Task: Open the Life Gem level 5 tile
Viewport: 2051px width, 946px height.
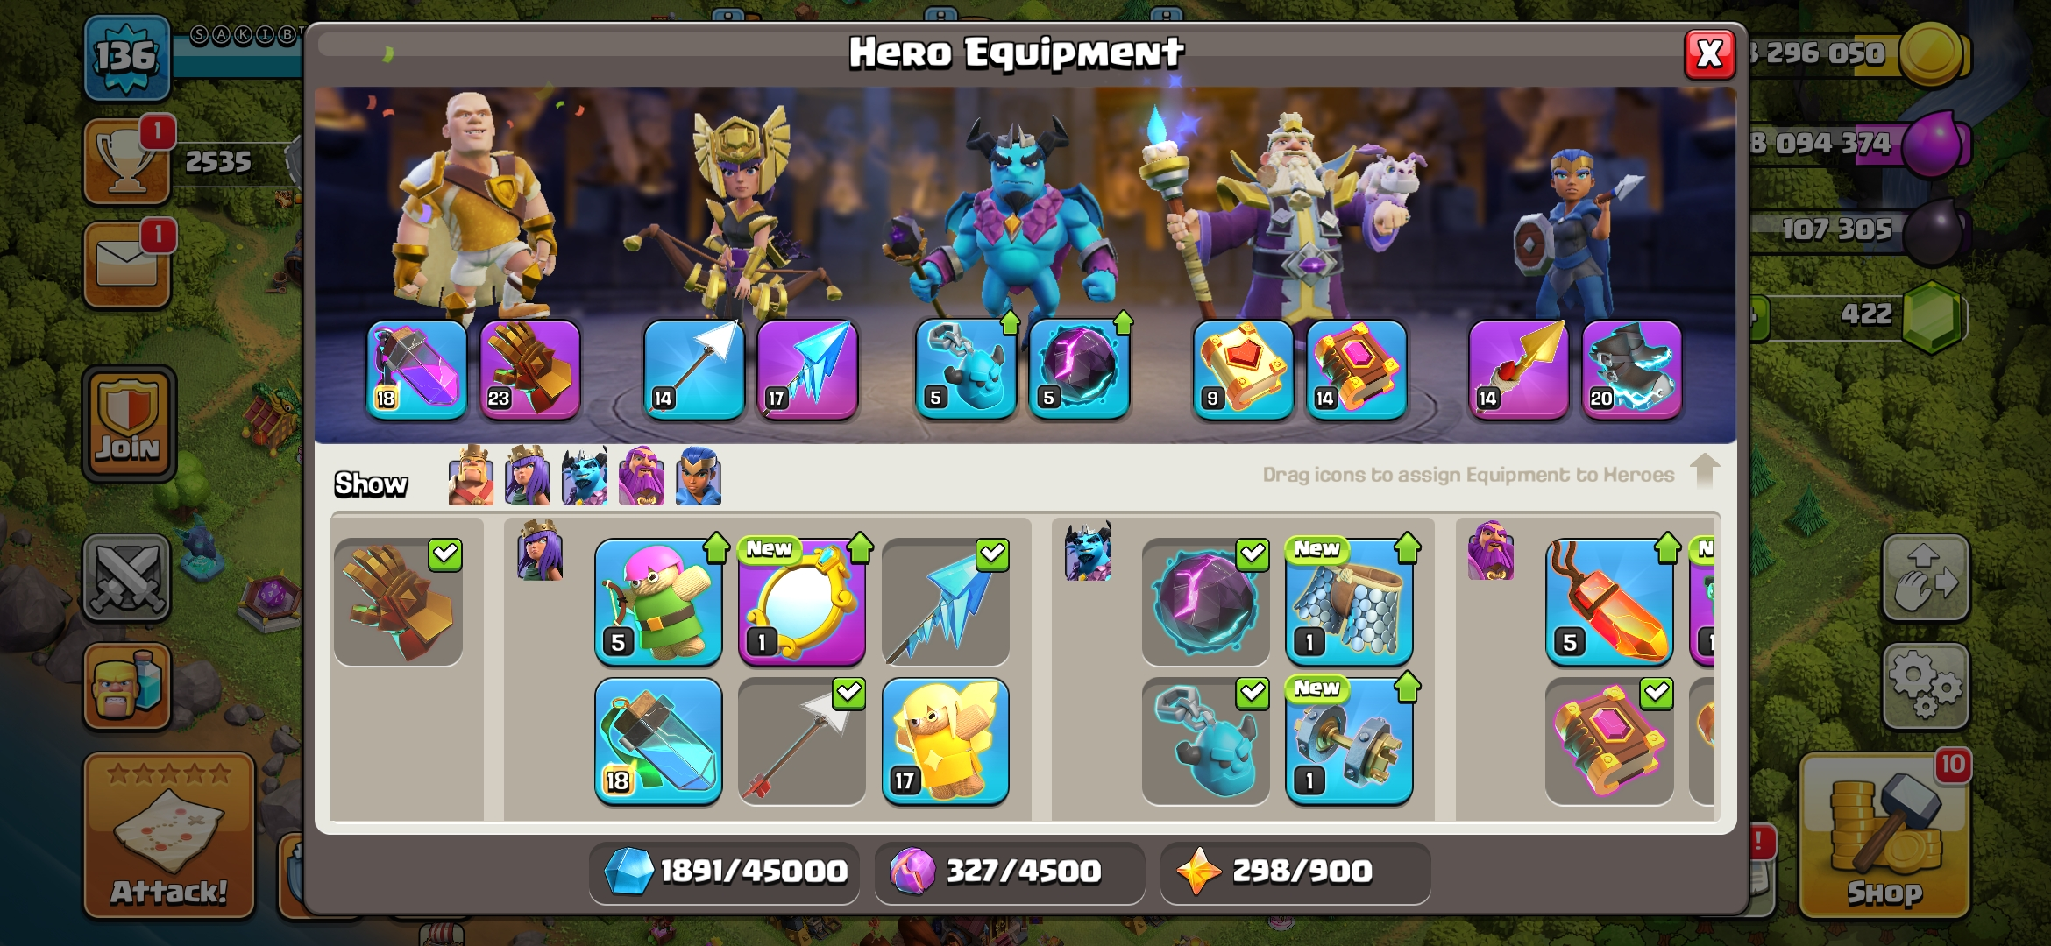Action: [x=1609, y=602]
